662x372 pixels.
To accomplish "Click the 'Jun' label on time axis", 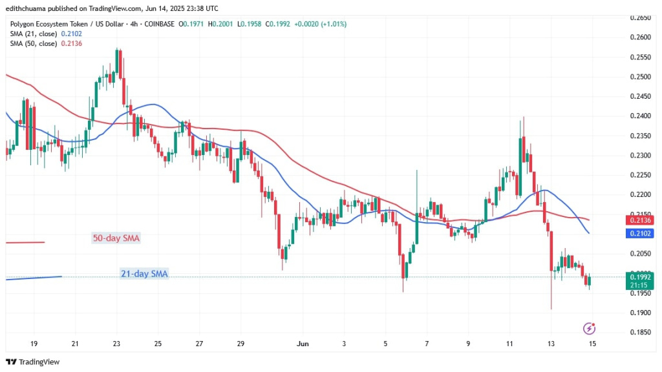I will (303, 344).
